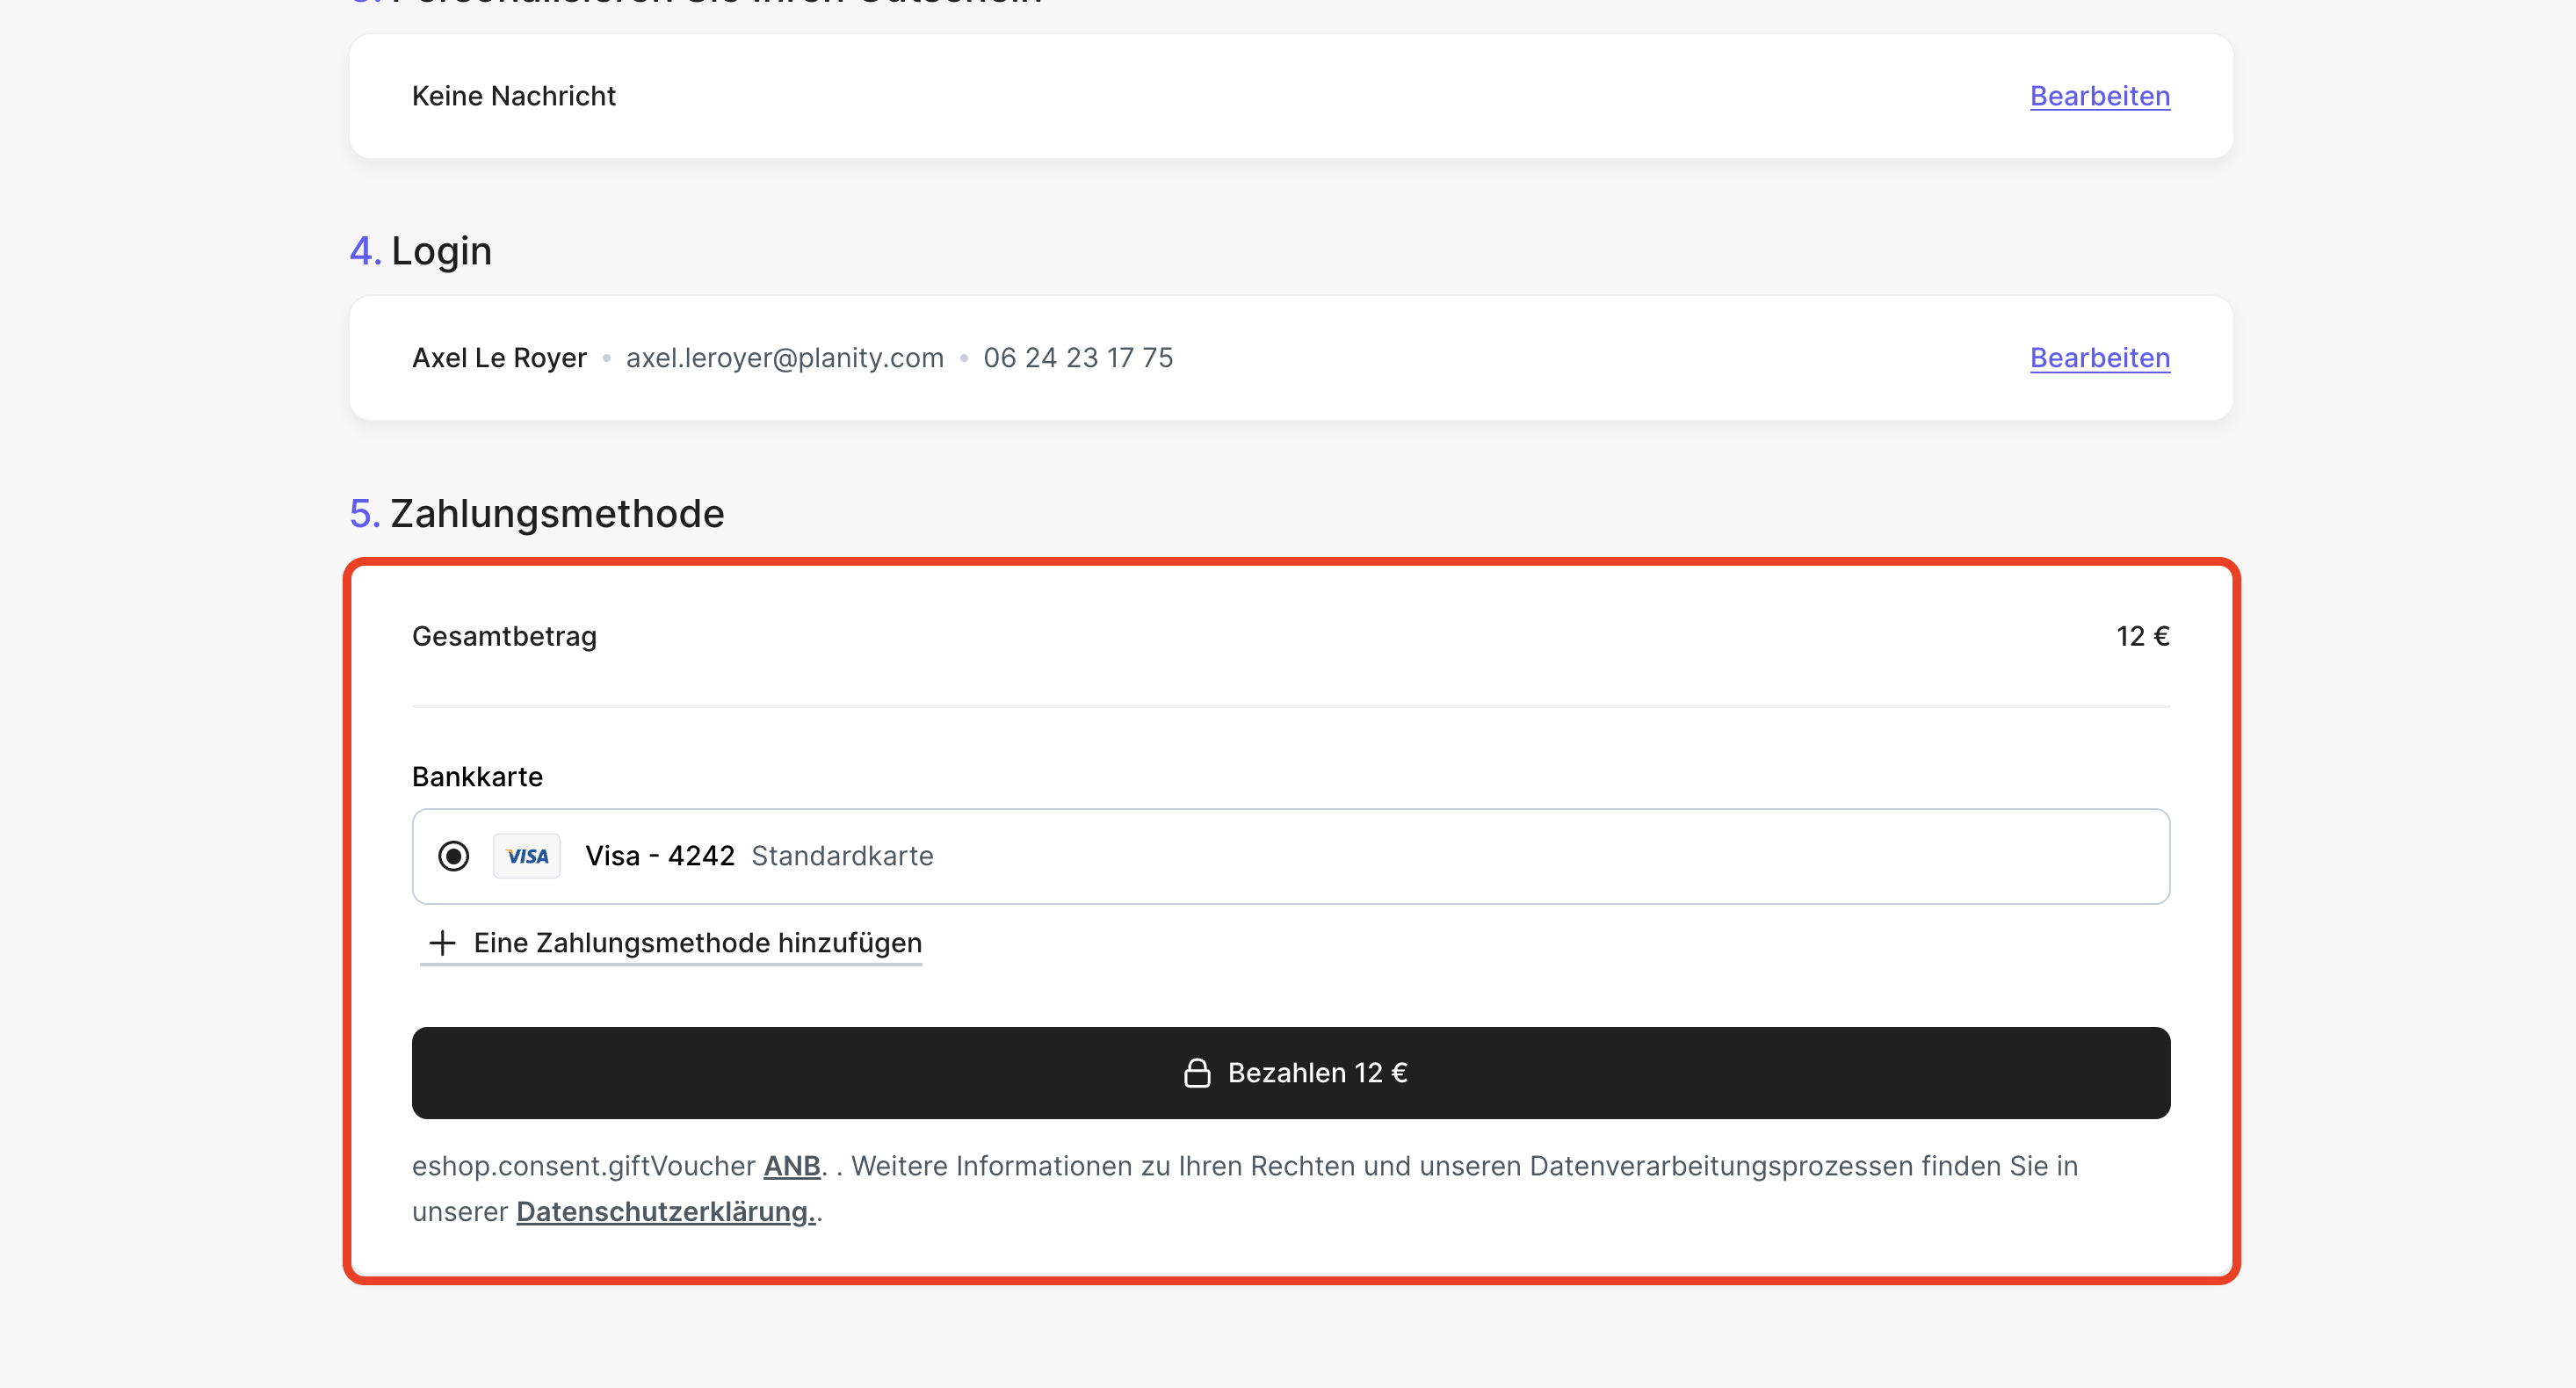Edit the voucher message via Bearbeiten

[2099, 96]
